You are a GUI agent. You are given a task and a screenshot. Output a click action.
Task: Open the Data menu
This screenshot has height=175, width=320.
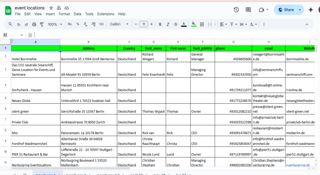(77, 14)
